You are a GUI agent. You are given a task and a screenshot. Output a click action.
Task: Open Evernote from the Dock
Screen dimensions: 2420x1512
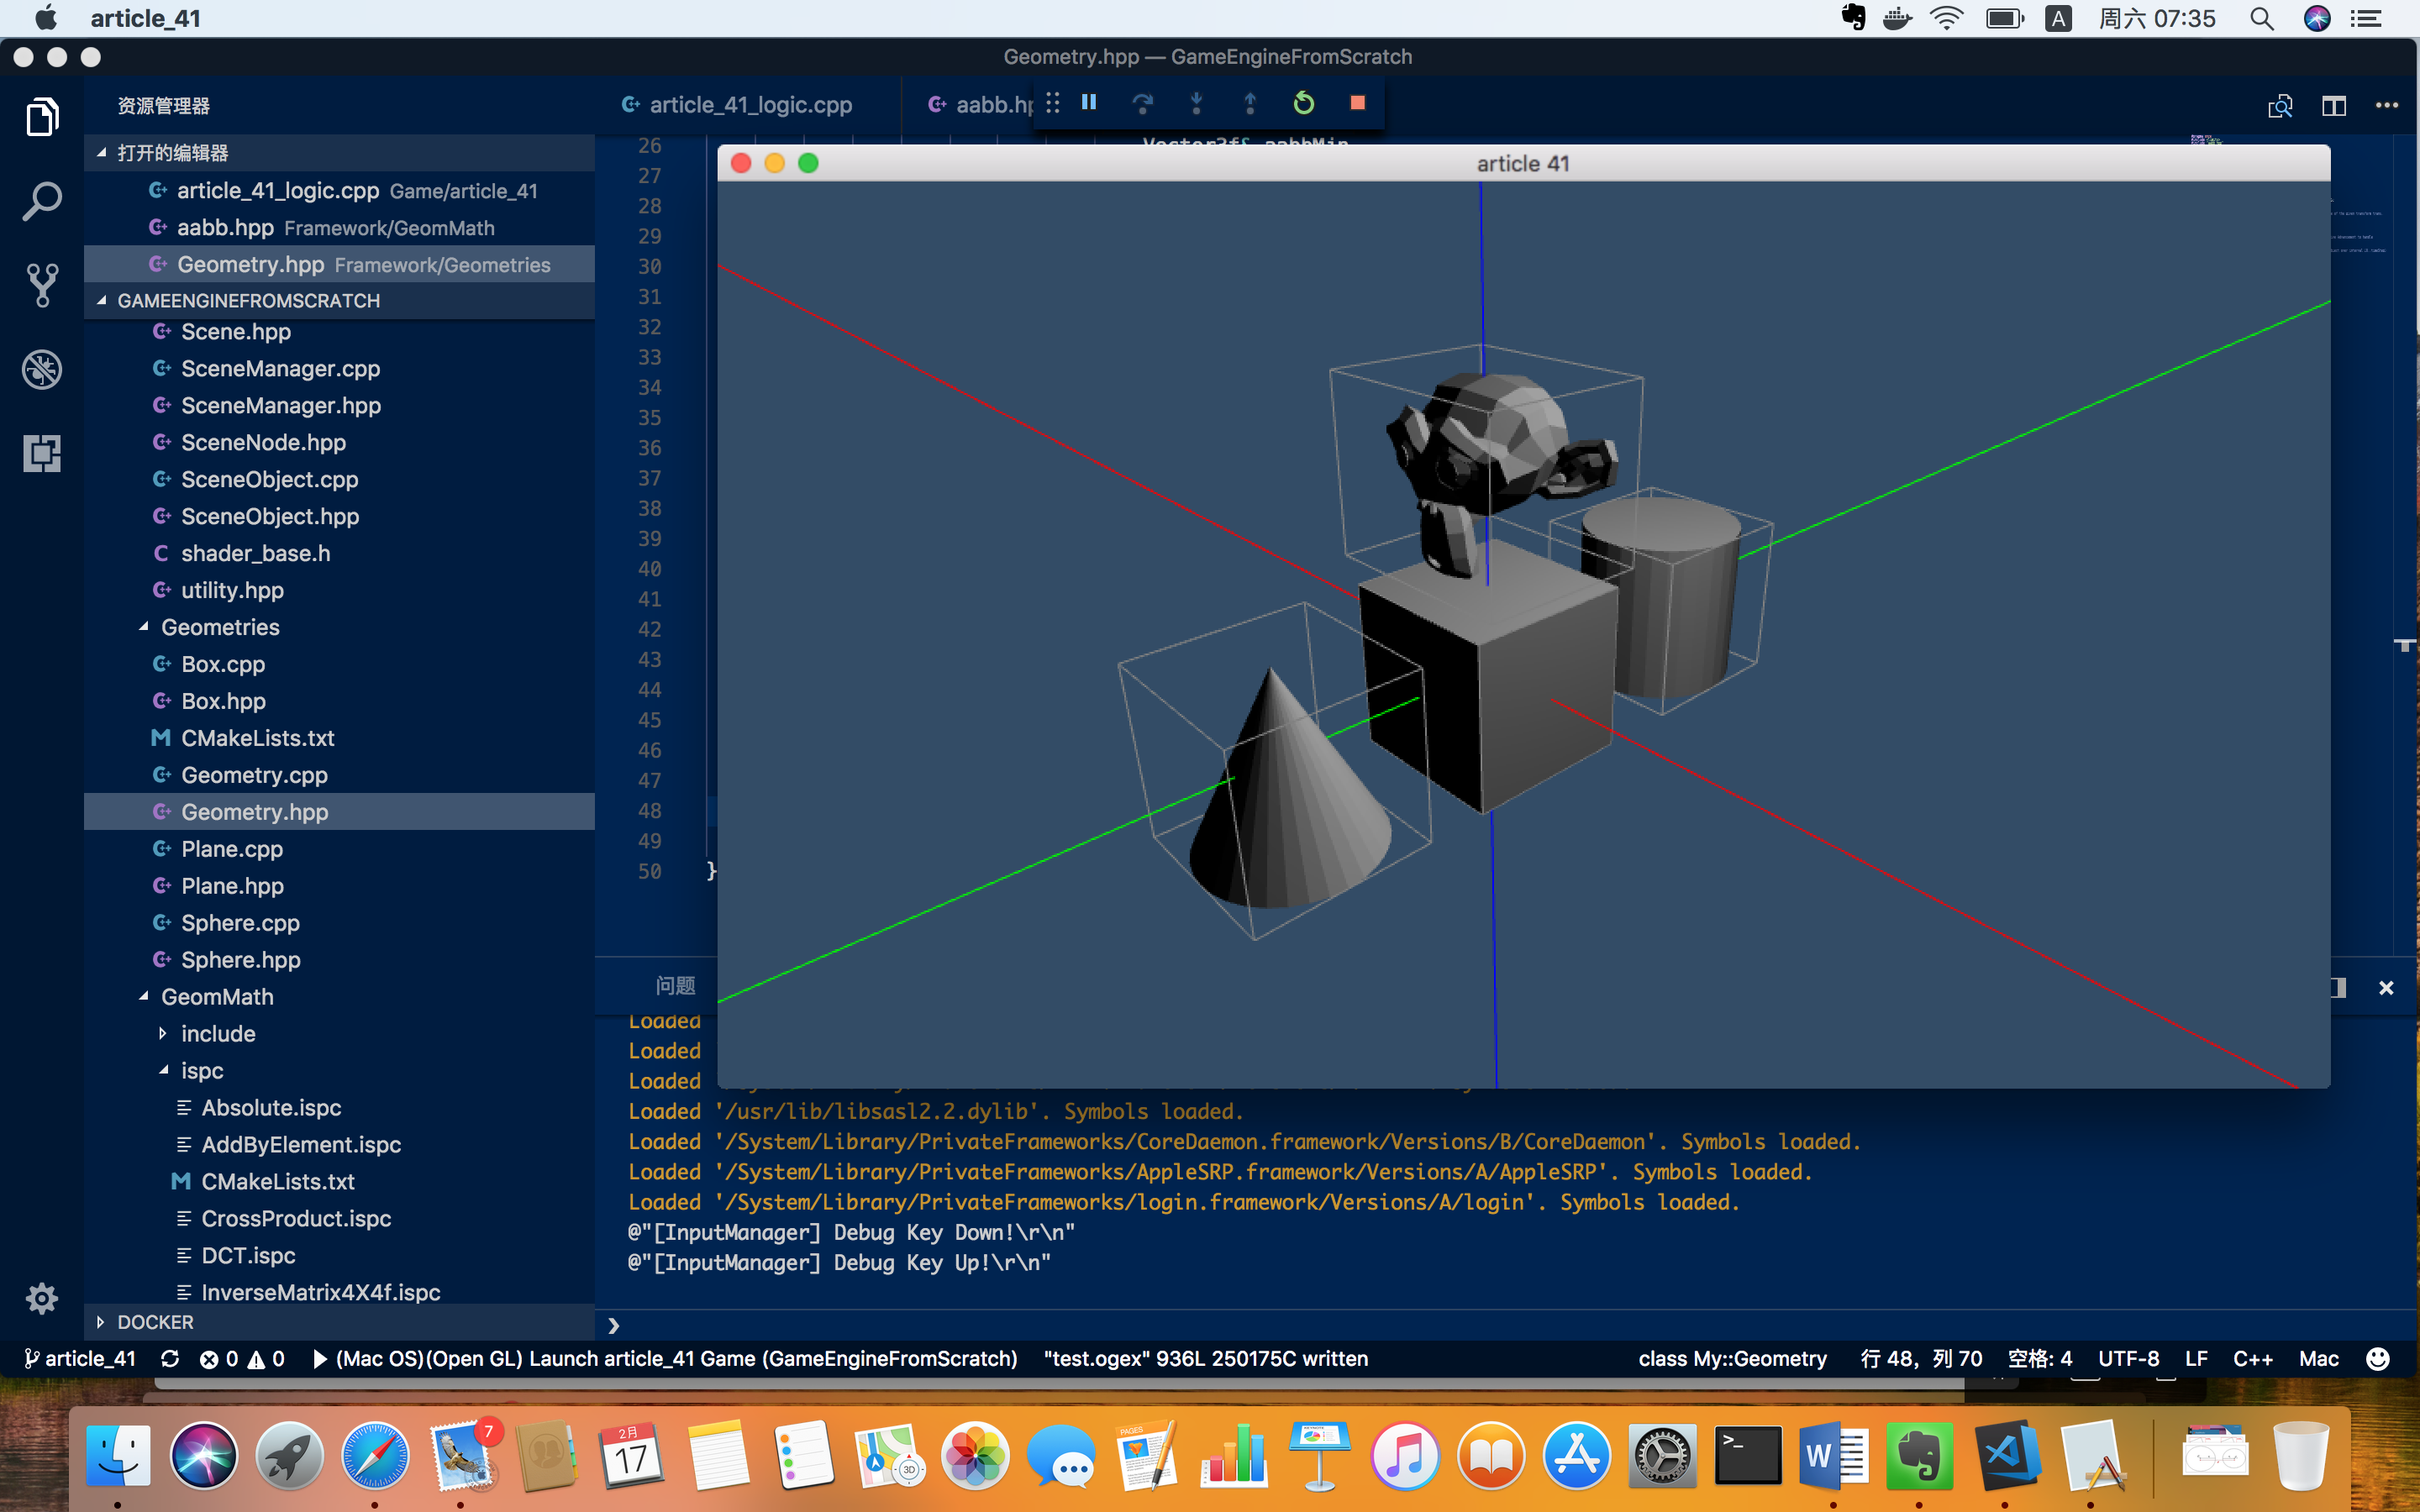(1920, 1455)
